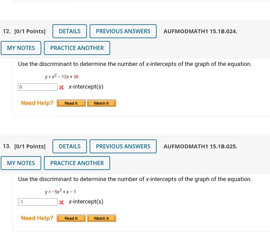Open Watch It help for question 12
The width and height of the screenshot is (270, 247).
tap(101, 103)
